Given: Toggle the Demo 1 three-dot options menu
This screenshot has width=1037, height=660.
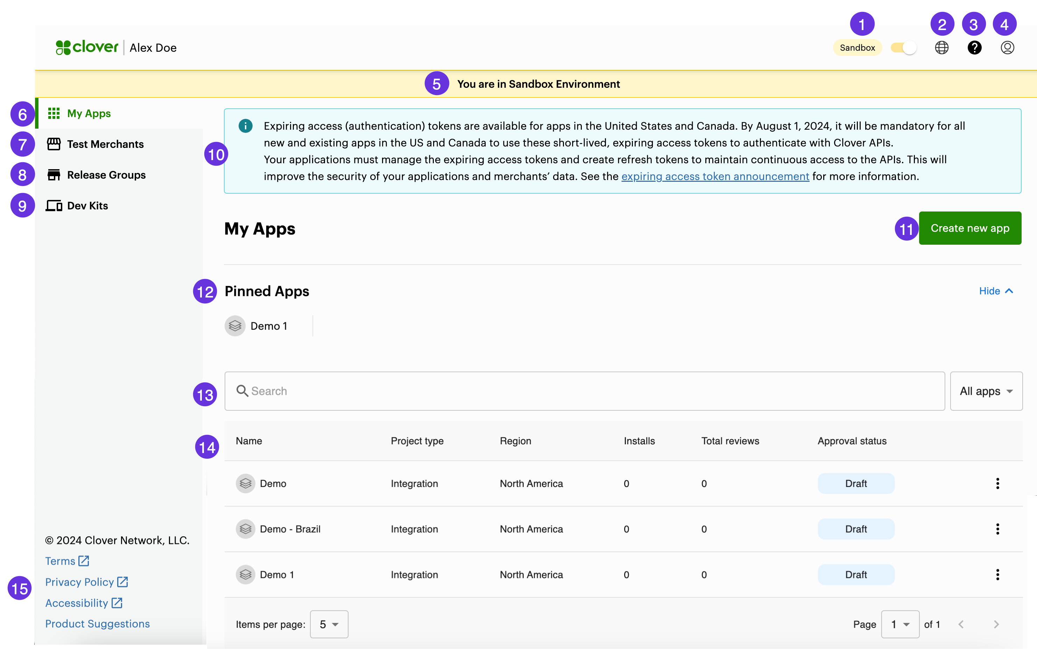Looking at the screenshot, I should 999,575.
